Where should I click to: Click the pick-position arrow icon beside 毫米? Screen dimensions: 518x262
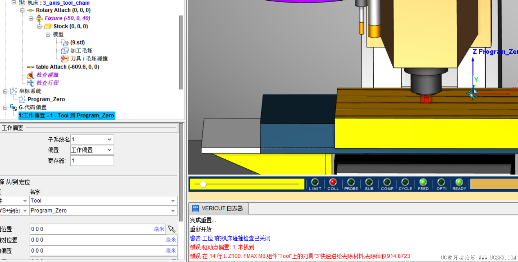pos(172,229)
